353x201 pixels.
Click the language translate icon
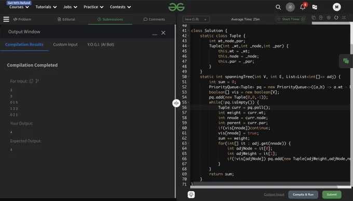[x=315, y=7]
